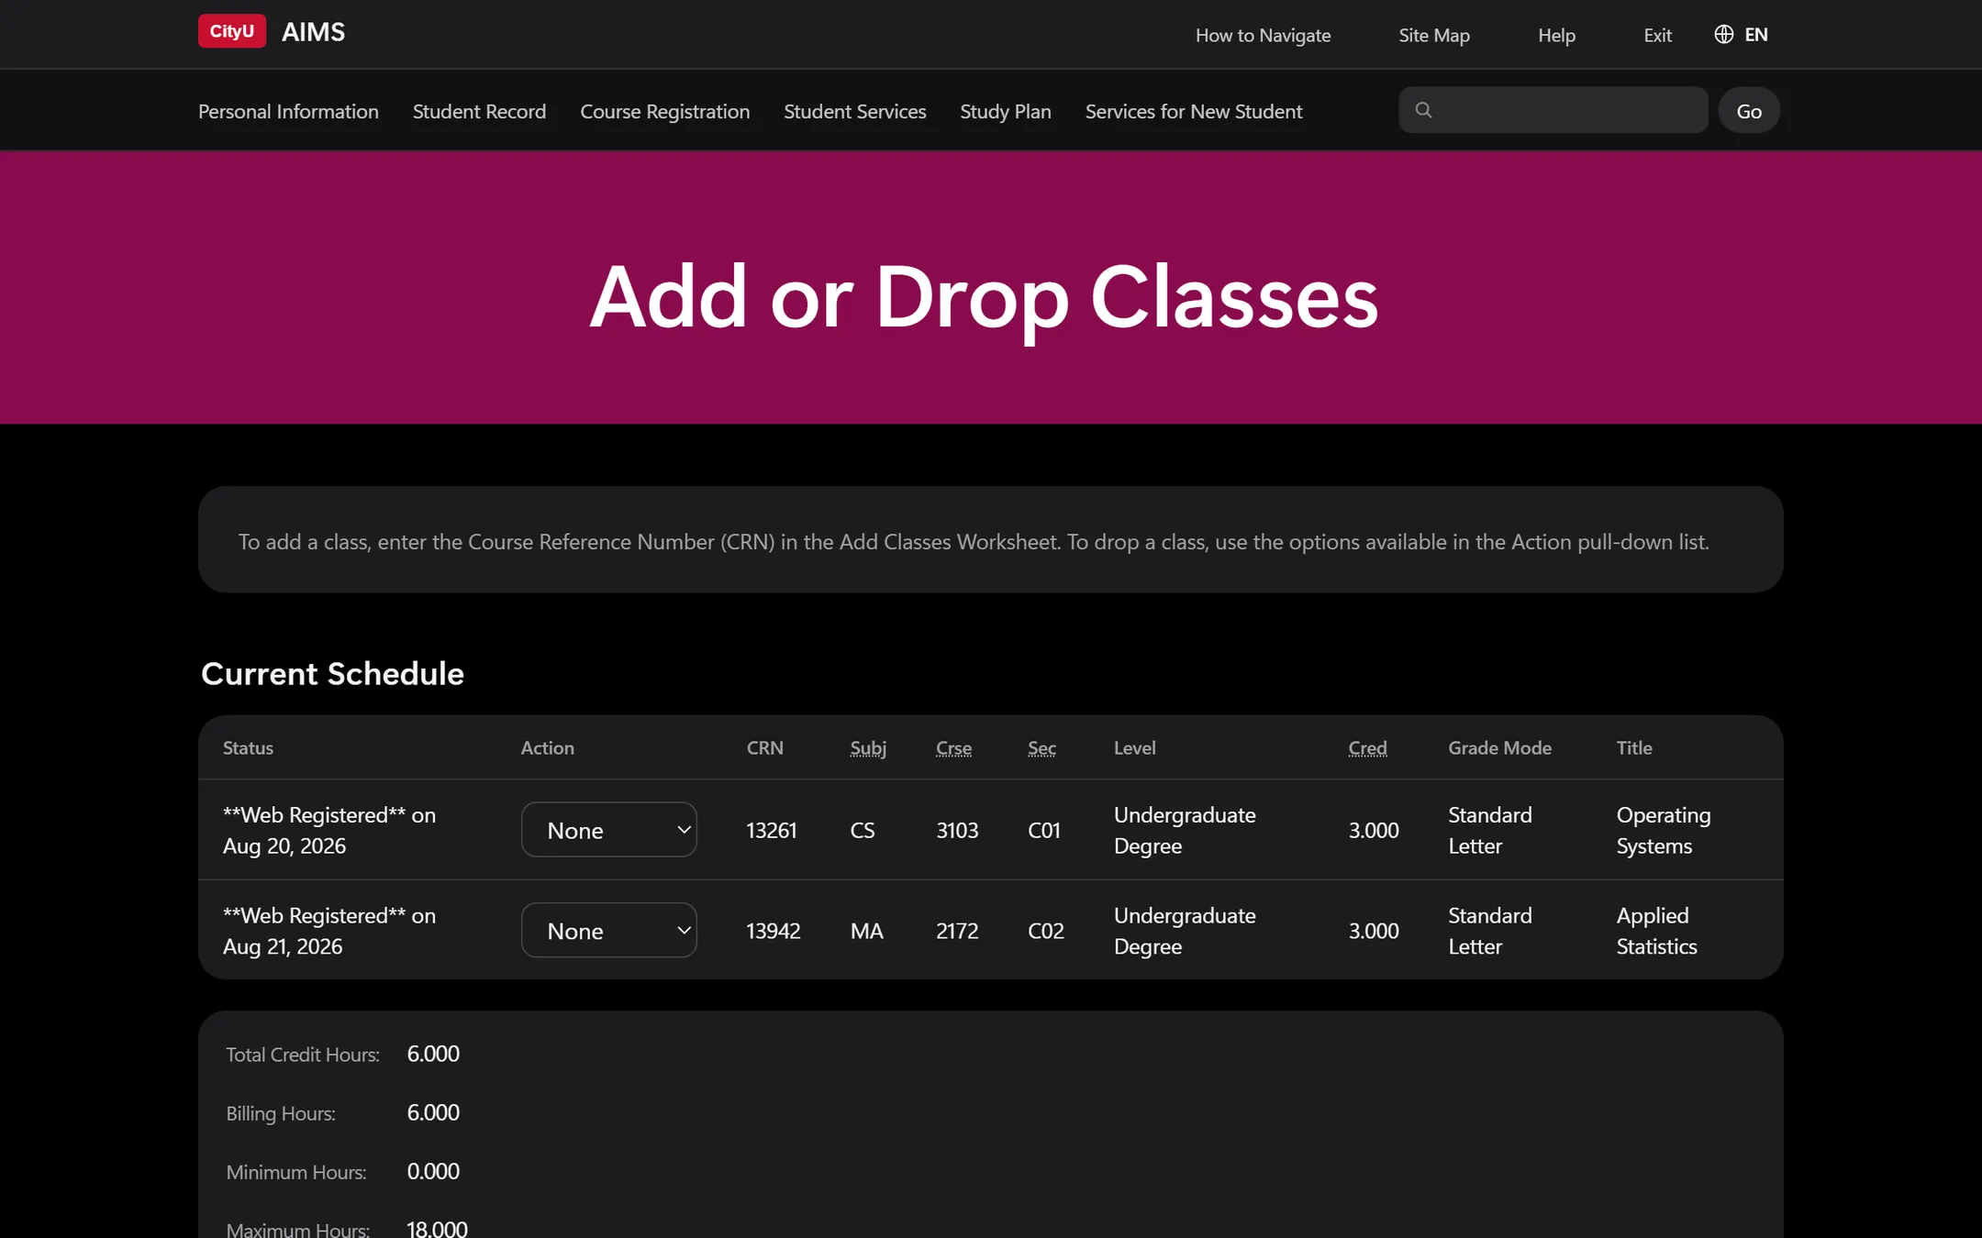Click section C02 cell

click(1046, 932)
